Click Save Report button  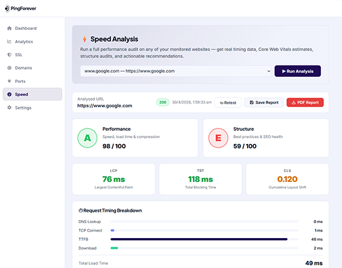coord(264,102)
